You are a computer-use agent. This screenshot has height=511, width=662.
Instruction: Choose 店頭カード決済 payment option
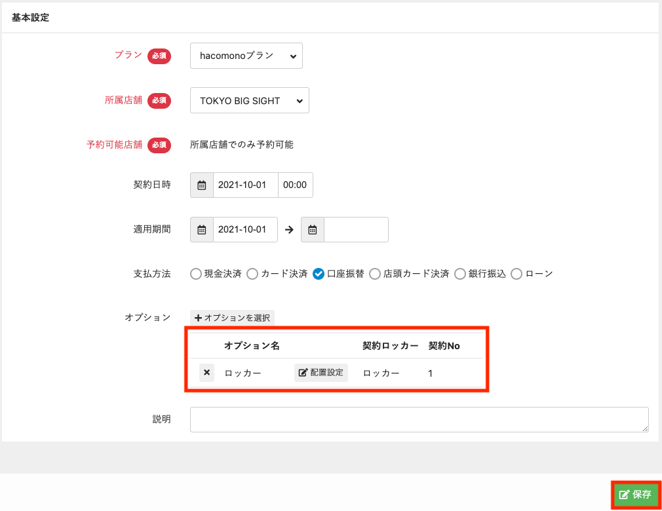click(375, 274)
